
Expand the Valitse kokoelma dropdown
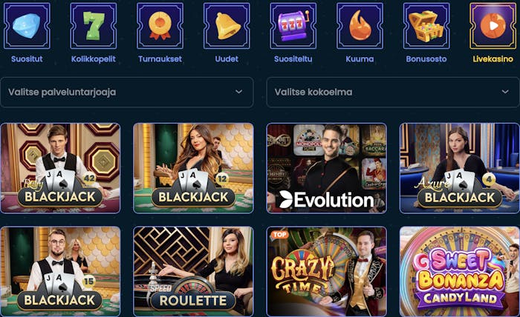pos(393,93)
